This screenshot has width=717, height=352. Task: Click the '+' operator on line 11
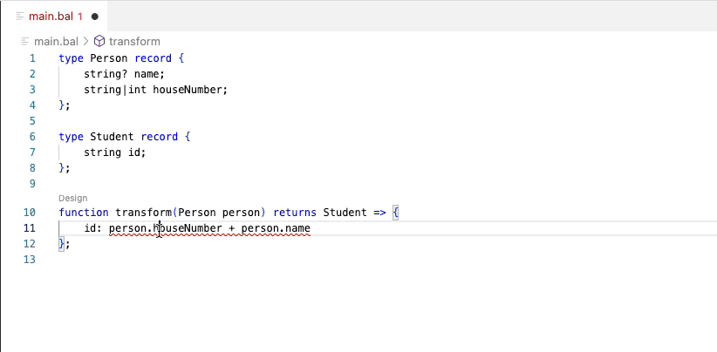[231, 228]
